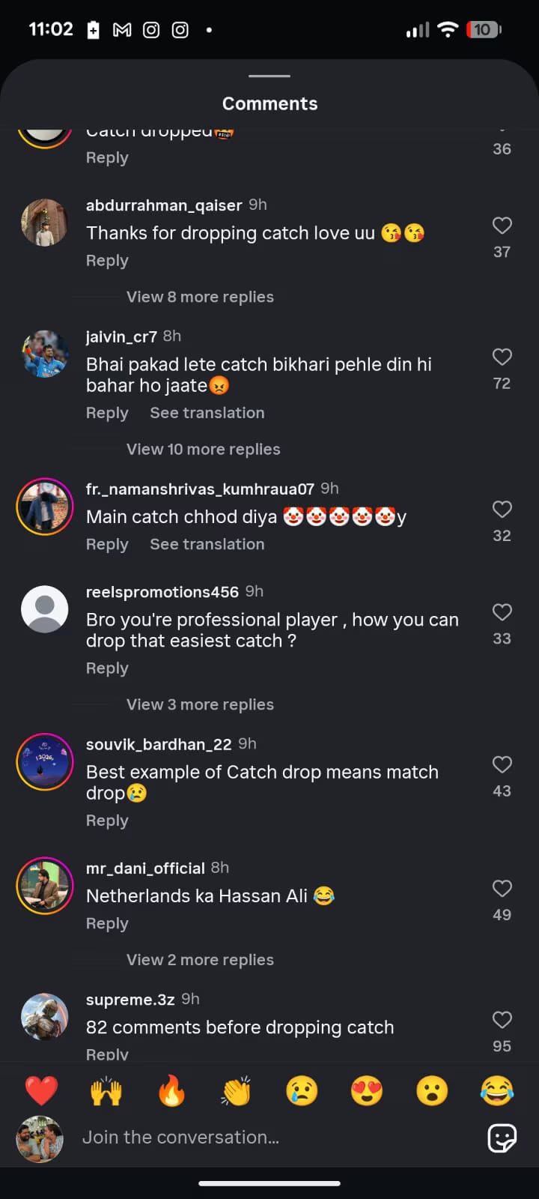This screenshot has height=1199, width=539.
Task: Expand View 10 more replies
Action: (x=203, y=449)
